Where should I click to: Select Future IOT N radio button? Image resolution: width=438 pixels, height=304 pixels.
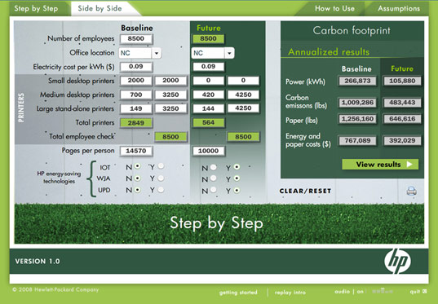(214, 167)
